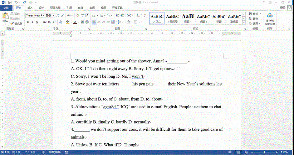The height and width of the screenshot is (155, 294).
Task: Switch to the 插入 (Insert) ribbon tab
Action: 30,7
